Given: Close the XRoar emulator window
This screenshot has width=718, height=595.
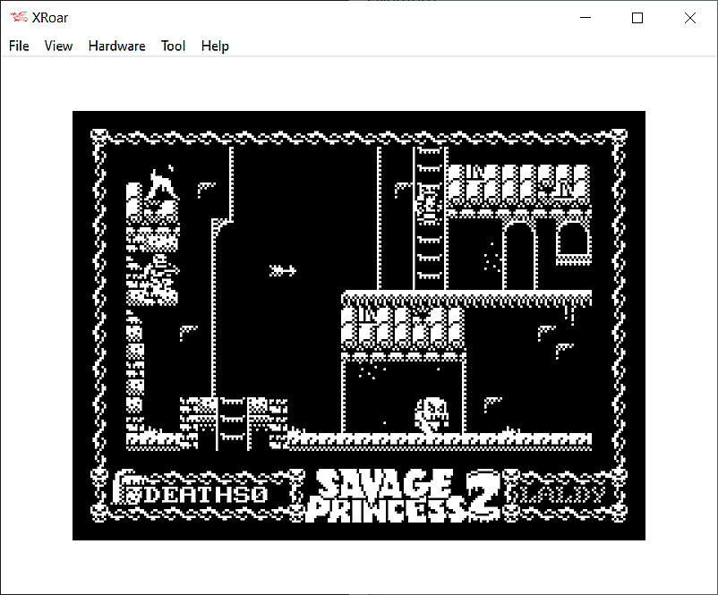Looking at the screenshot, I should [689, 18].
